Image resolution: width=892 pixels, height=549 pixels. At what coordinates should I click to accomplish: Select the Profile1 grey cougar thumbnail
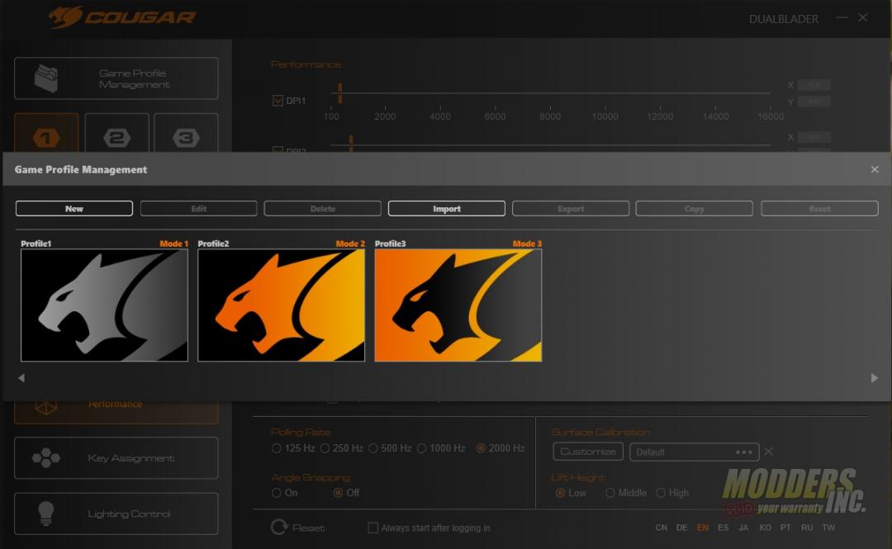(104, 305)
